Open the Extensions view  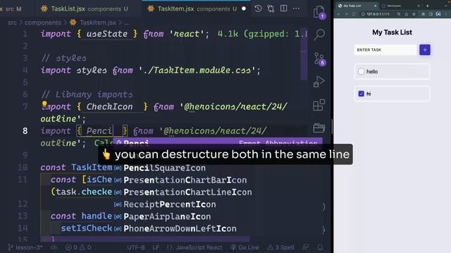(319, 105)
